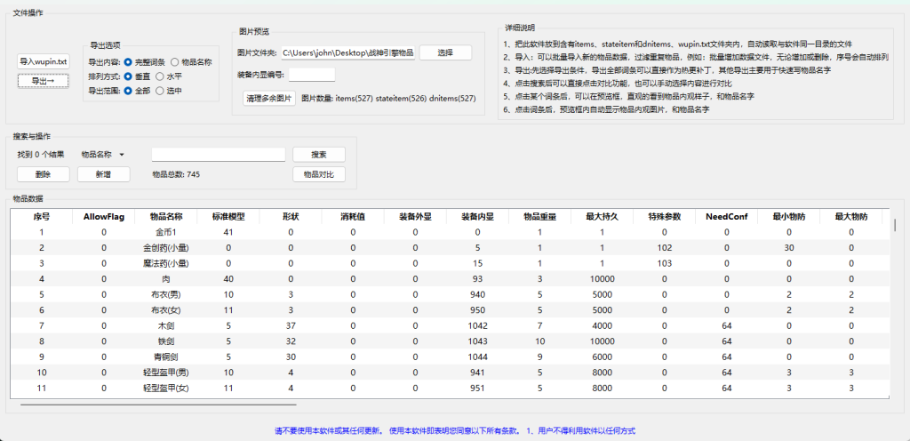Click 新增 to add an item

[x=103, y=174]
